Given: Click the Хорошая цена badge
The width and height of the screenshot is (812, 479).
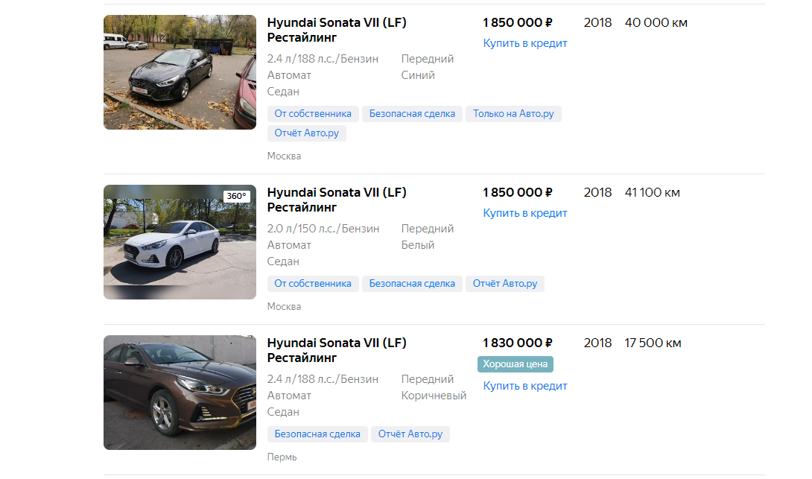Looking at the screenshot, I should pos(516,364).
